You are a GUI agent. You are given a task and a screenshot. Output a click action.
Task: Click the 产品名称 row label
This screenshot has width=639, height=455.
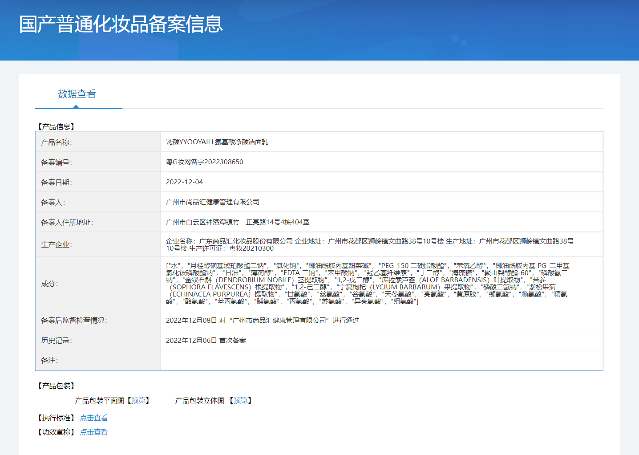(57, 142)
